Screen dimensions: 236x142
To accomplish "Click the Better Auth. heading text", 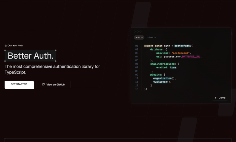I will point(31,56).
